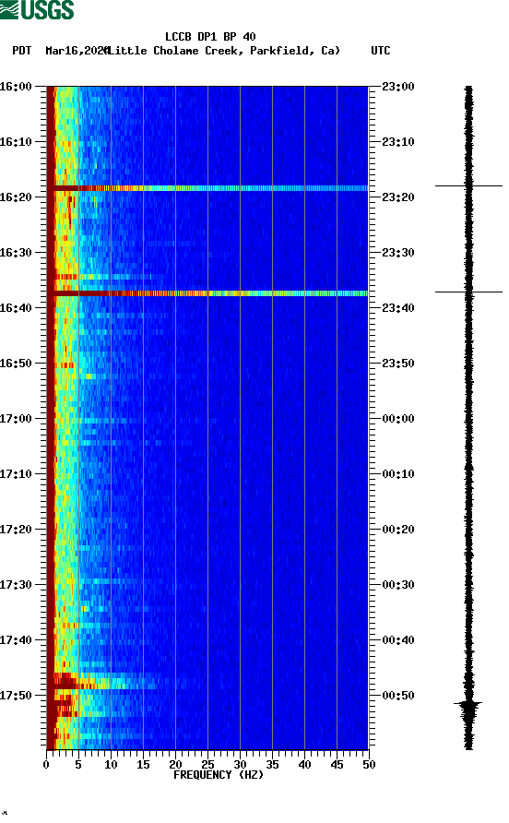Click the 16:20 PDT time label
The image size is (509, 823).
click(x=16, y=197)
